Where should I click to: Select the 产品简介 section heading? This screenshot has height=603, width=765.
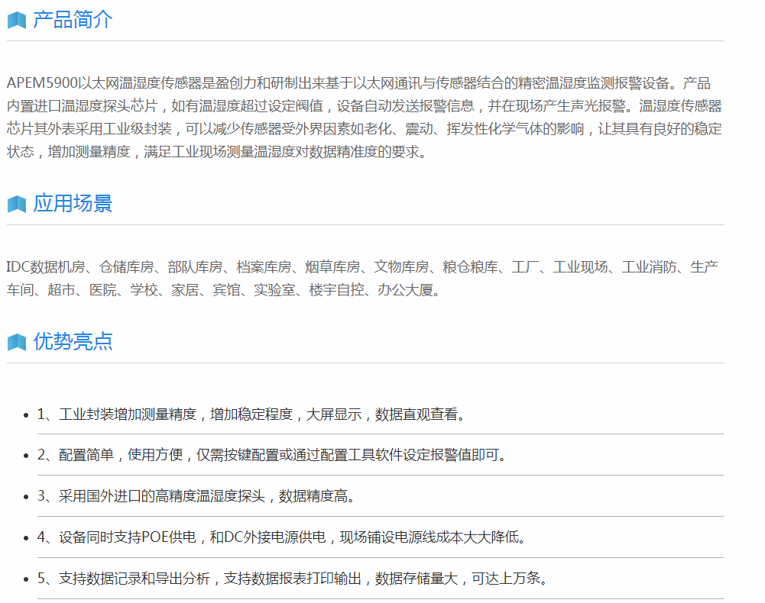(x=73, y=20)
